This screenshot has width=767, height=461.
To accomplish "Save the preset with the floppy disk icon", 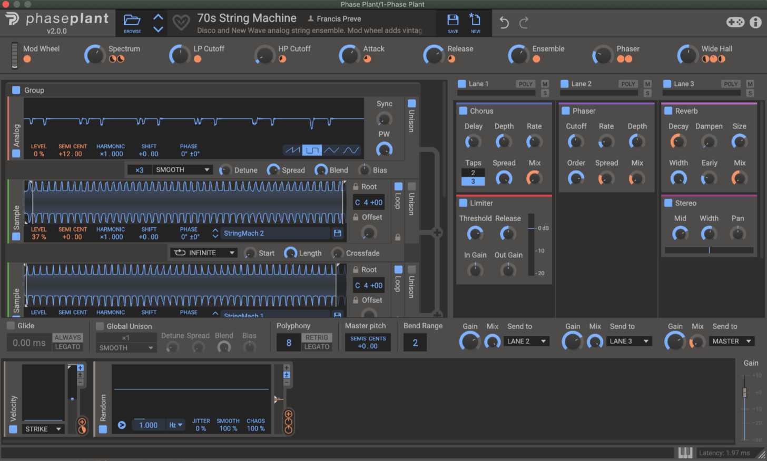I will [x=453, y=21].
